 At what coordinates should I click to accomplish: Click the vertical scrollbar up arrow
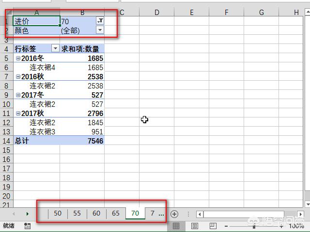point(308,12)
